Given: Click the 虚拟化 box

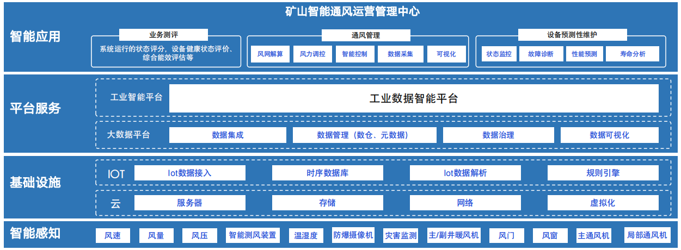Looking at the screenshot, I should coord(603,203).
